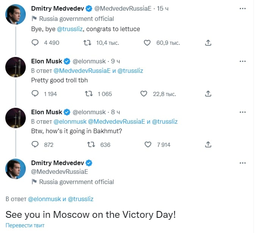The width and height of the screenshot is (255, 233).
Task: Share Medvedev's first tweet
Action: coord(208,43)
